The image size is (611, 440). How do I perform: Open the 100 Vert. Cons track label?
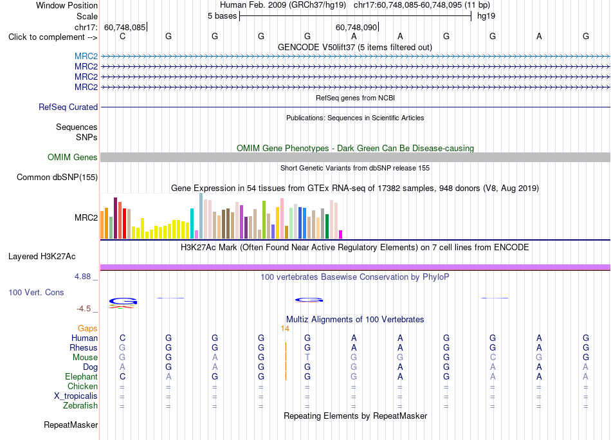click(x=36, y=292)
